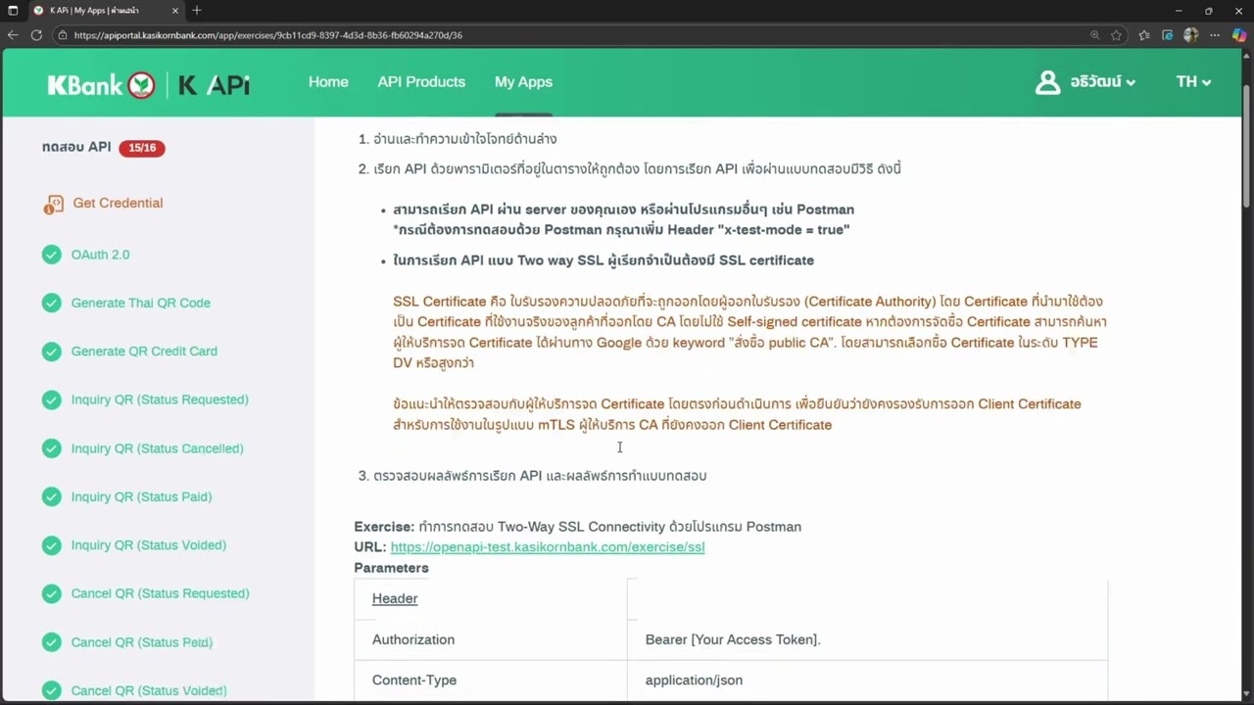This screenshot has height=705, width=1254.
Task: Open the openapi-test exercise/ssl URL link
Action: (x=548, y=547)
